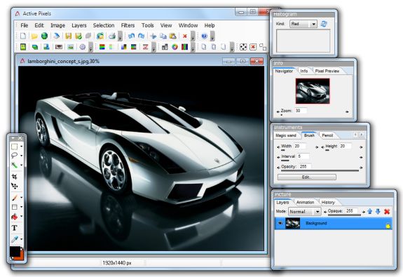Select the paintbrush tool in toolbox
The width and height of the screenshot is (403, 277).
[x=15, y=198]
